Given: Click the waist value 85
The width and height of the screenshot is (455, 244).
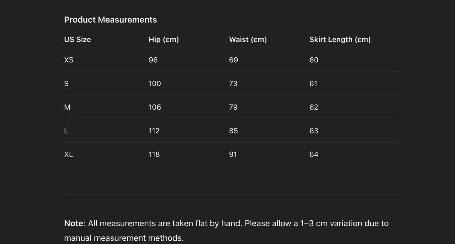Looking at the screenshot, I should (233, 131).
